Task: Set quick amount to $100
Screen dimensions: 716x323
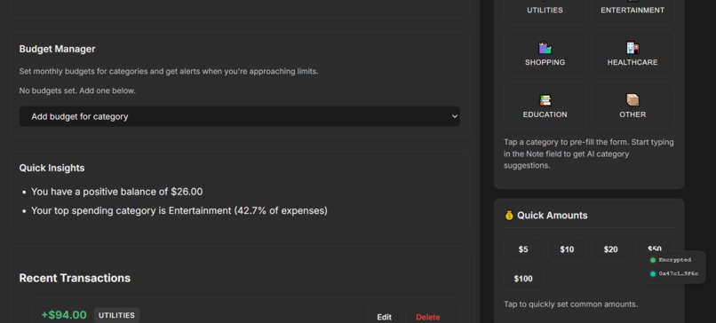Action: coord(523,279)
